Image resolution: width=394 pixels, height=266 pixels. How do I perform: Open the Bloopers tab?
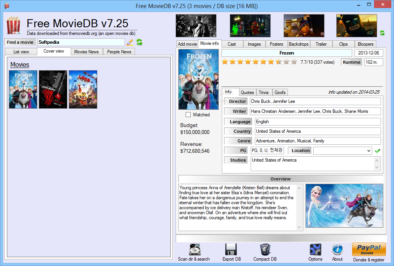click(x=366, y=44)
